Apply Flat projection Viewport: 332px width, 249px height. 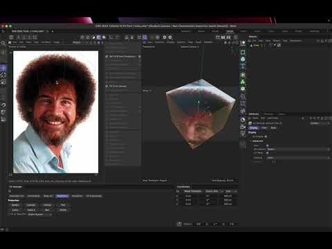tap(63, 205)
